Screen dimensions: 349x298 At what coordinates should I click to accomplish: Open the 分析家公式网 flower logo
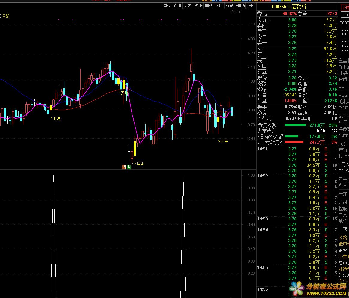tap(297, 289)
